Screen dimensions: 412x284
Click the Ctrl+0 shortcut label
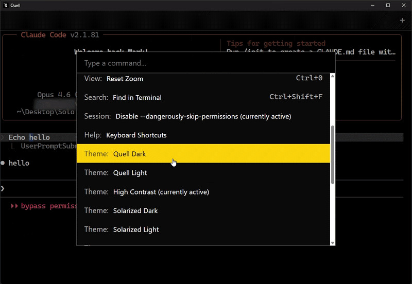[x=309, y=78]
